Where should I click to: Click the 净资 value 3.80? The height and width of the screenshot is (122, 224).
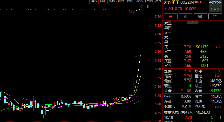[x=188, y=101]
